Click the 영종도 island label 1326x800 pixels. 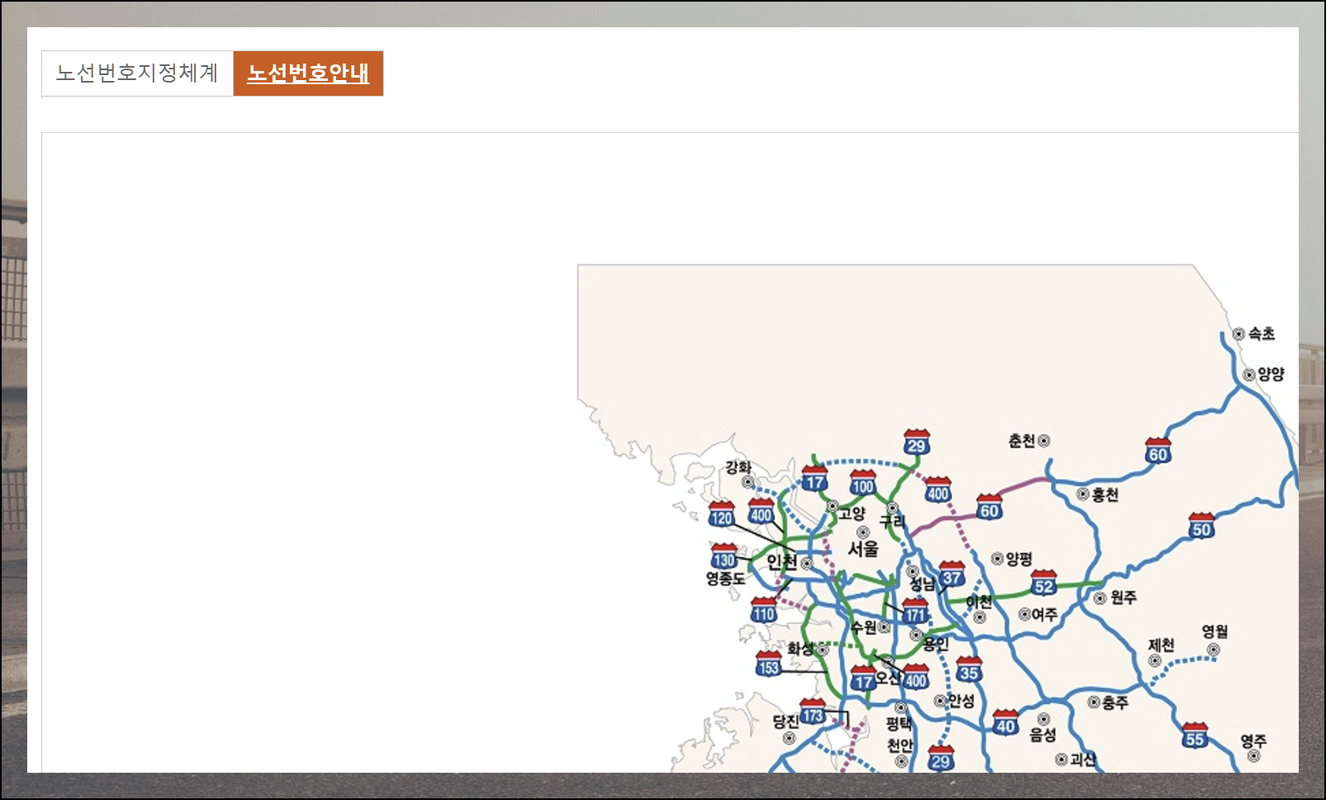[726, 579]
